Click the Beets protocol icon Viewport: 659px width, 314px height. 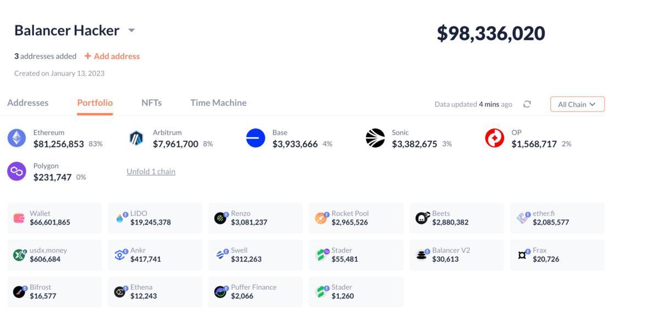422,218
